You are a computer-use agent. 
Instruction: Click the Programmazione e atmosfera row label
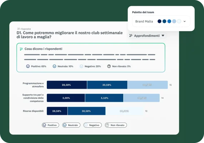[x=33, y=85]
